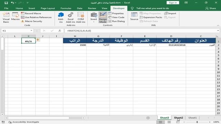The height and width of the screenshot is (124, 221).
Task: Open the Visual Basic editor
Action: pyautogui.click(x=6, y=18)
